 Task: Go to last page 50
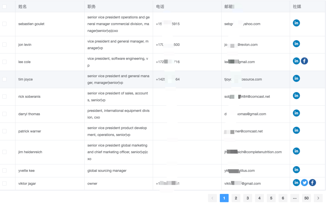[x=306, y=198]
